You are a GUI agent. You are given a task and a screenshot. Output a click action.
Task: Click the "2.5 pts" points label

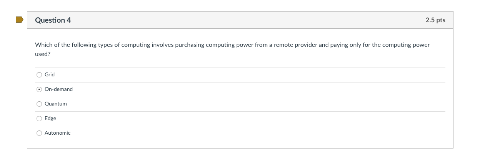(435, 20)
